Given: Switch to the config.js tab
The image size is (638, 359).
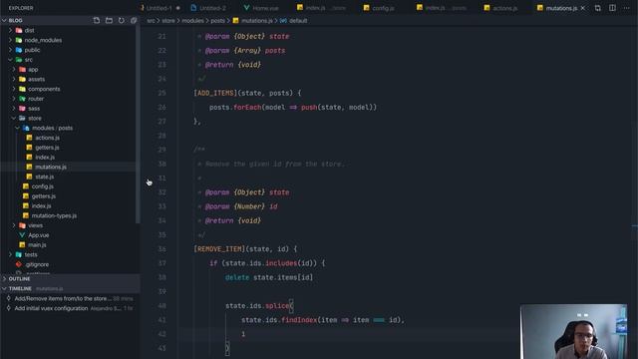Looking at the screenshot, I should coord(379,8).
